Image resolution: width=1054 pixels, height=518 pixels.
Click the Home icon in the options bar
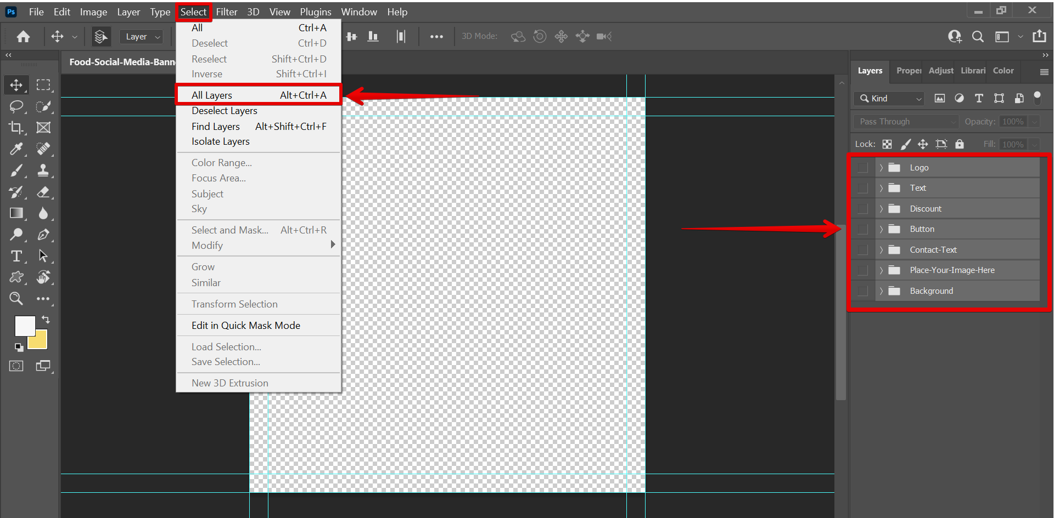point(23,36)
